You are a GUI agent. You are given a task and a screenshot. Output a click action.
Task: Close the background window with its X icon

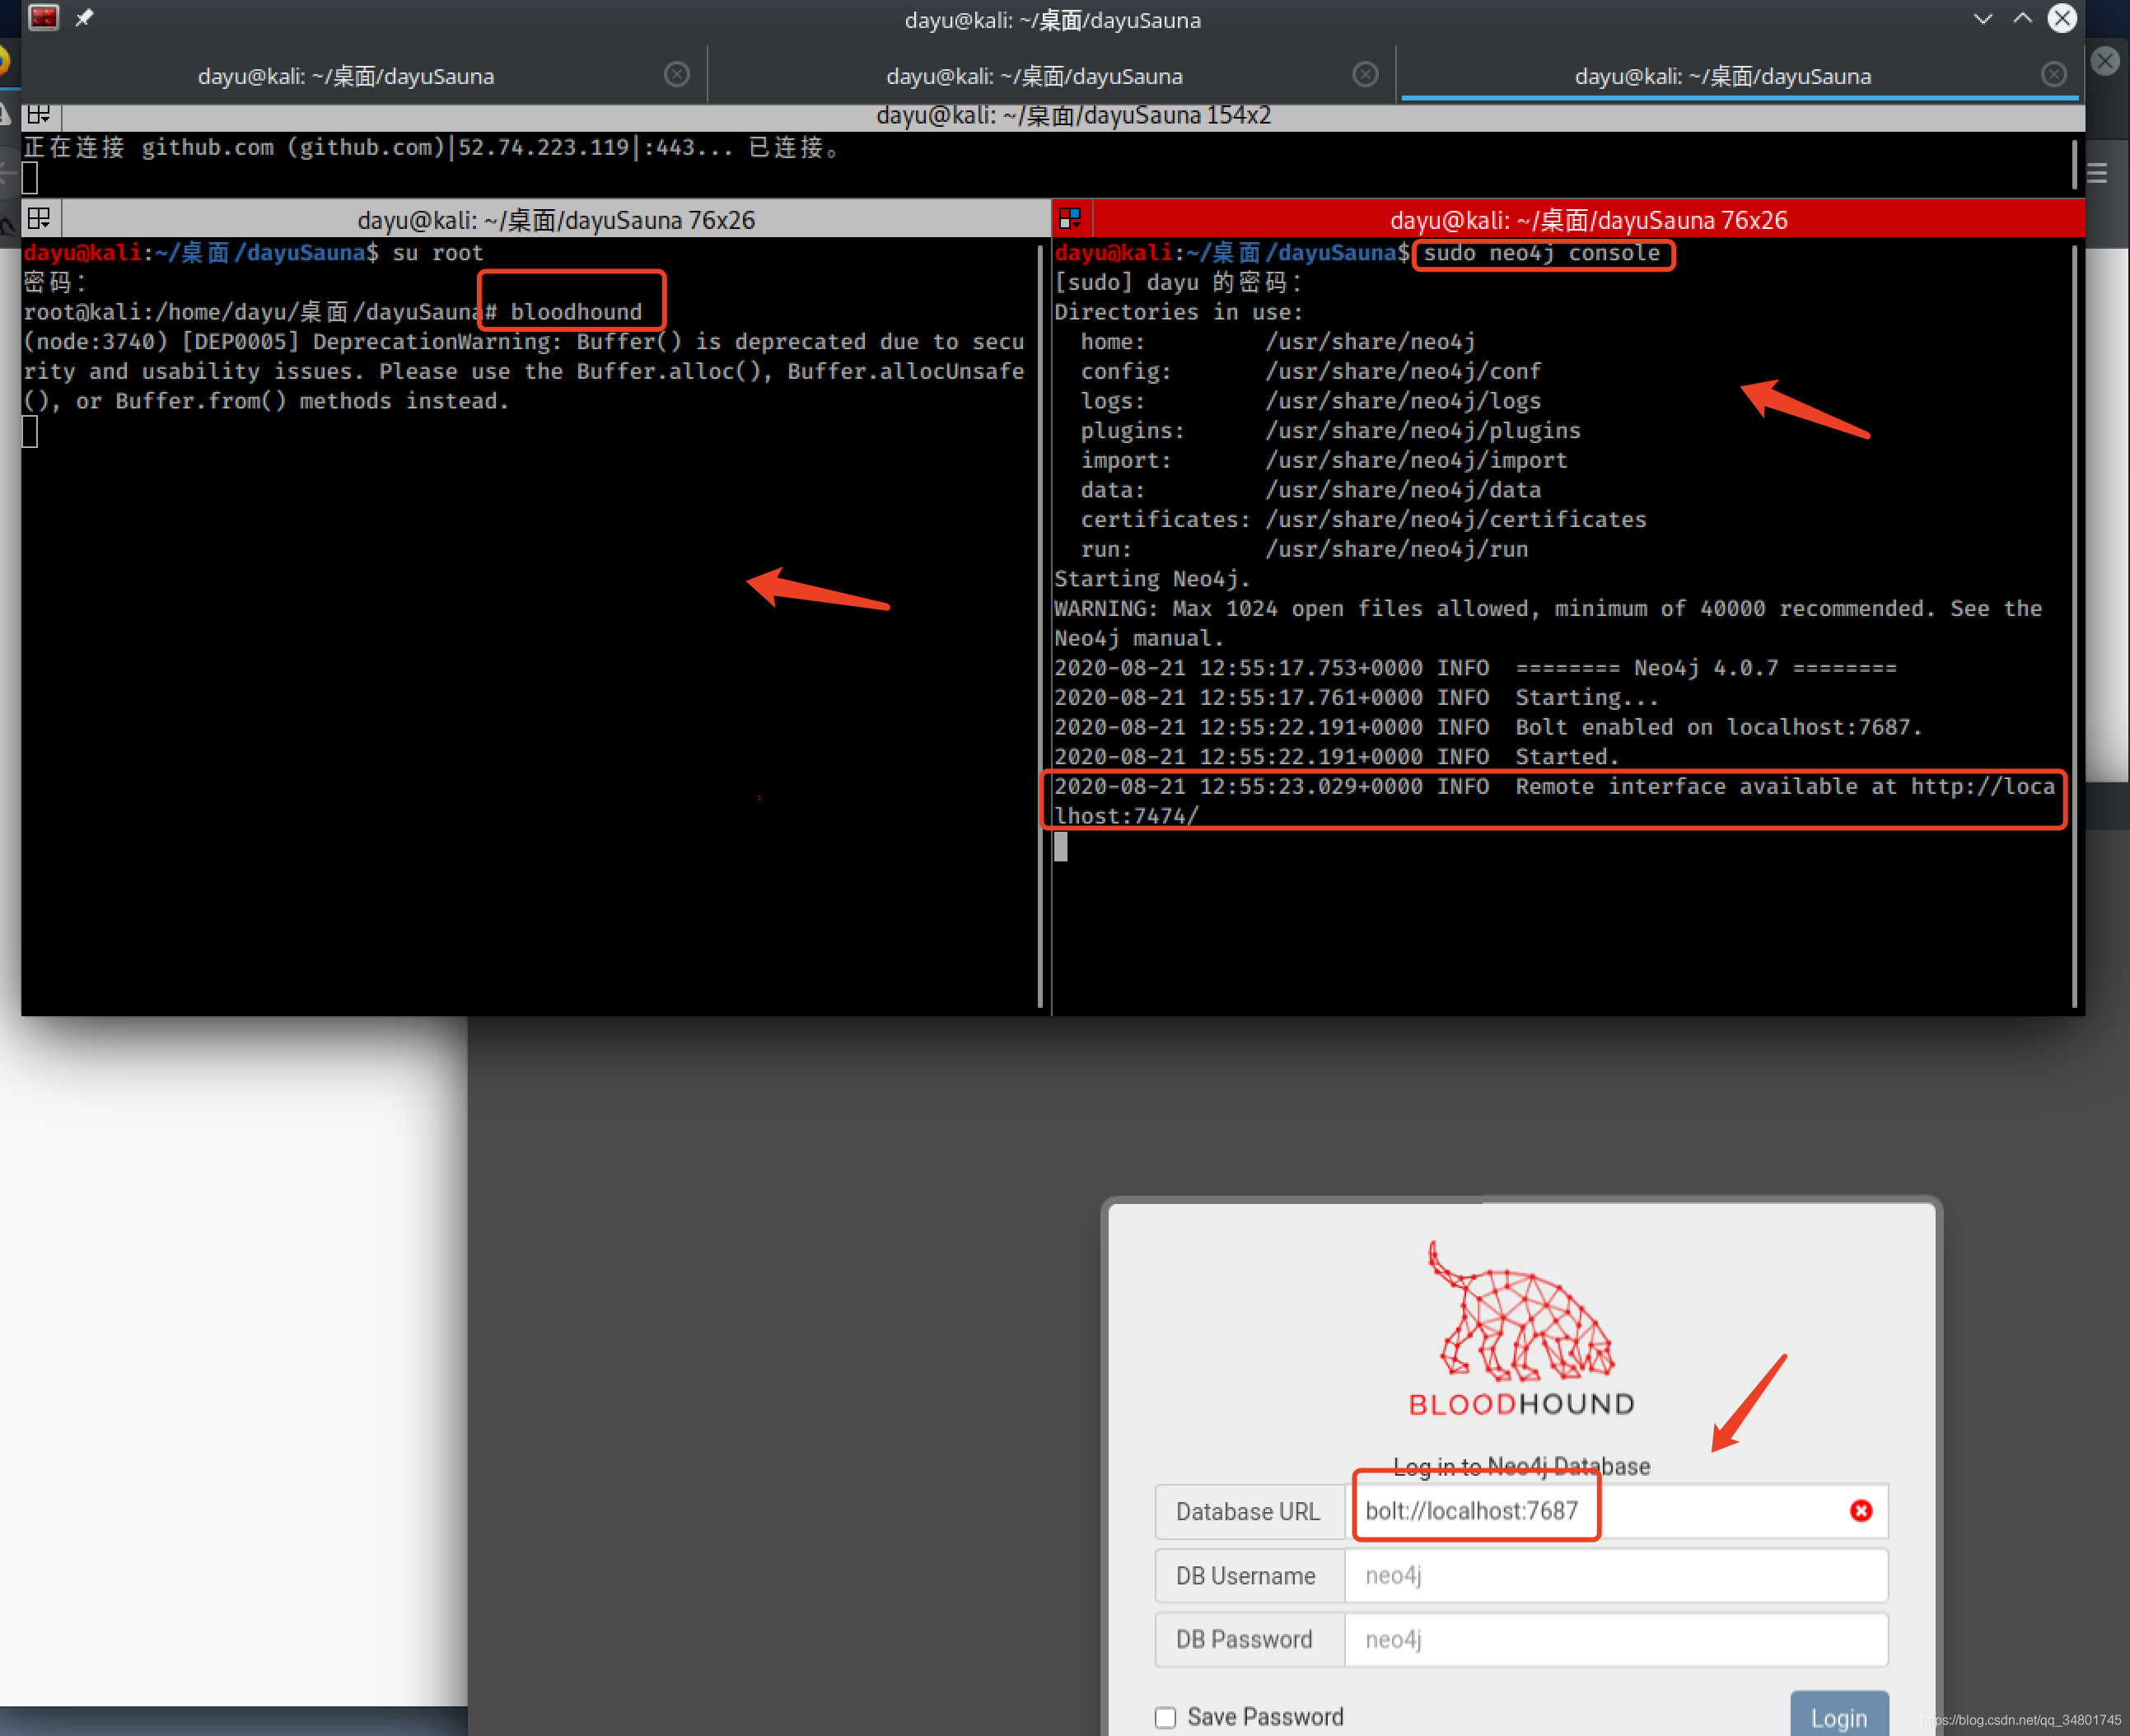2105,61
